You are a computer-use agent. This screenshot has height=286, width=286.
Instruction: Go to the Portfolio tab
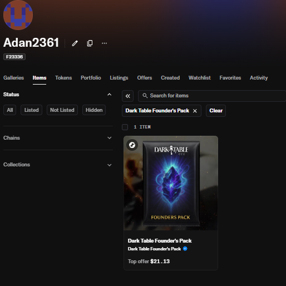(x=91, y=78)
